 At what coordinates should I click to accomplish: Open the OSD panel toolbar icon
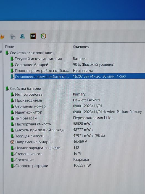33,36
